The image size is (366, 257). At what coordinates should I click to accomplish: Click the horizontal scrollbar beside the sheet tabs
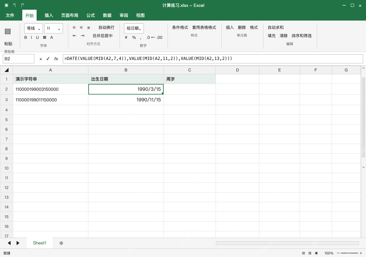click(x=287, y=243)
